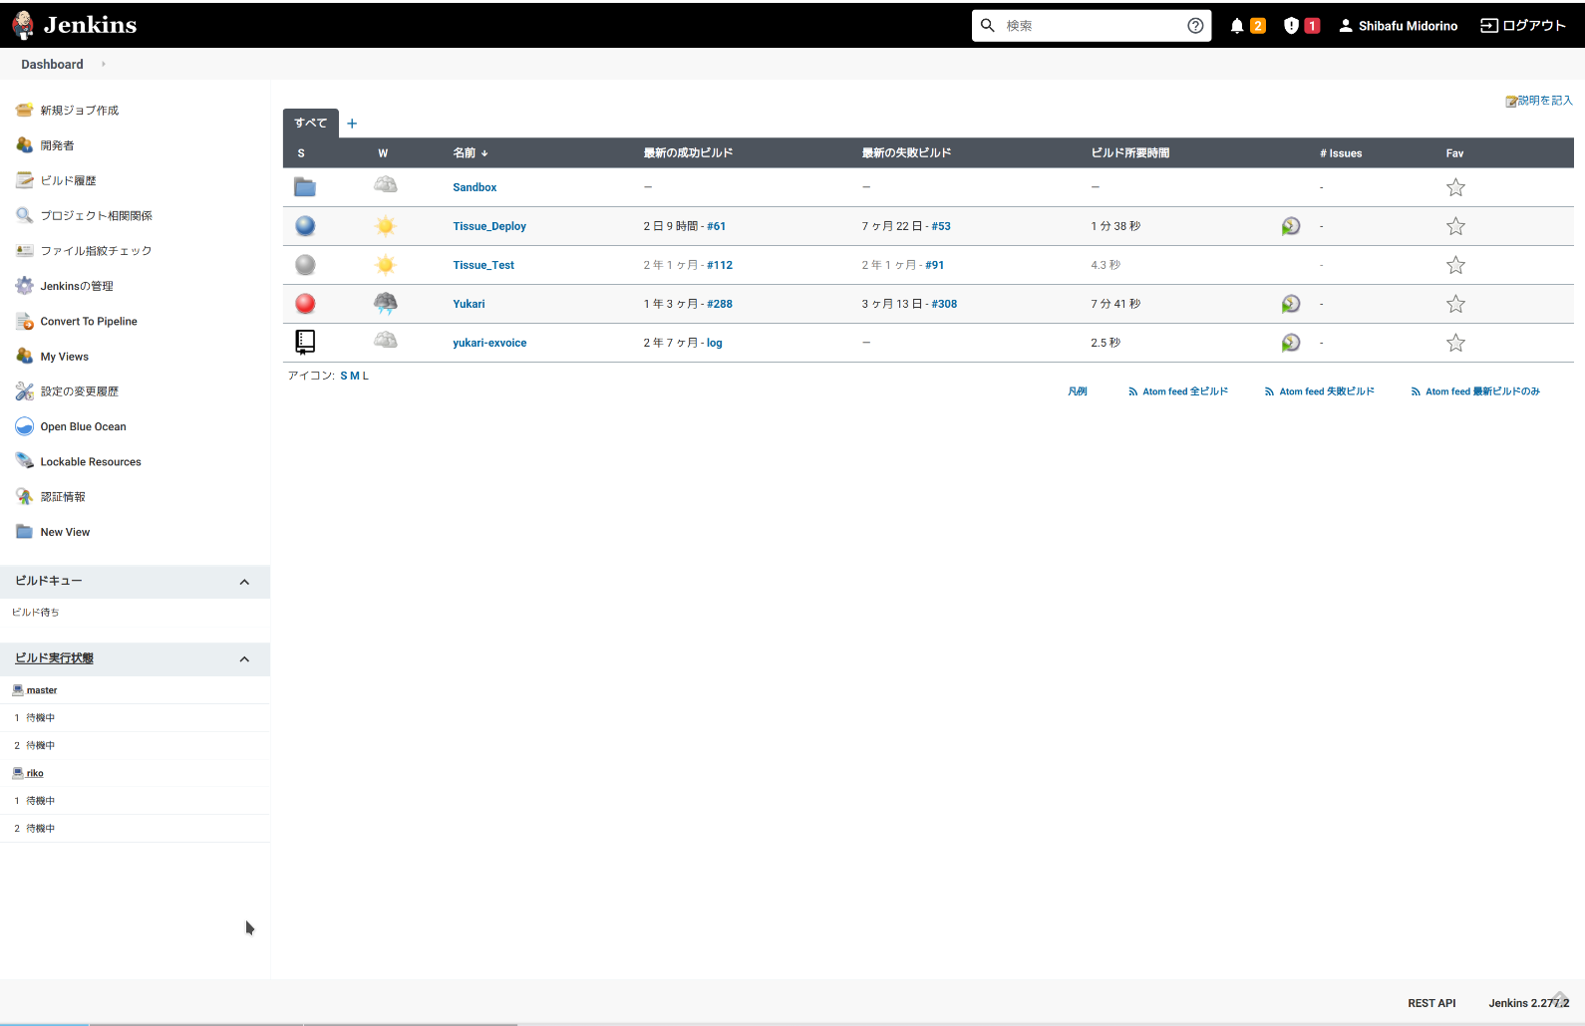Schedule a build for Tissue_Deploy
Viewport: 1585px width, 1026px height.
coord(1291,226)
